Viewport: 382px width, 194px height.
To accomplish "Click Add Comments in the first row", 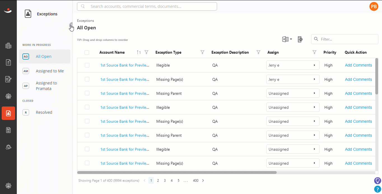I will click(x=358, y=65).
